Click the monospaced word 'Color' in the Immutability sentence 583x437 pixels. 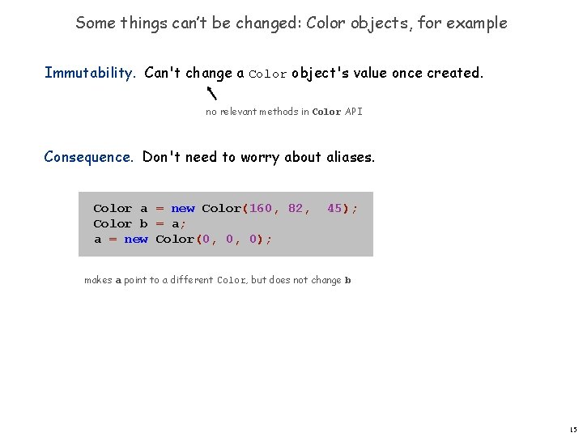268,74
